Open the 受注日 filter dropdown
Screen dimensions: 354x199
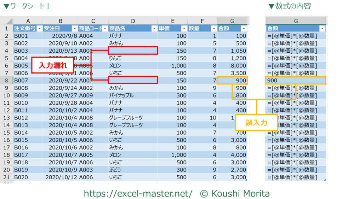(x=74, y=29)
